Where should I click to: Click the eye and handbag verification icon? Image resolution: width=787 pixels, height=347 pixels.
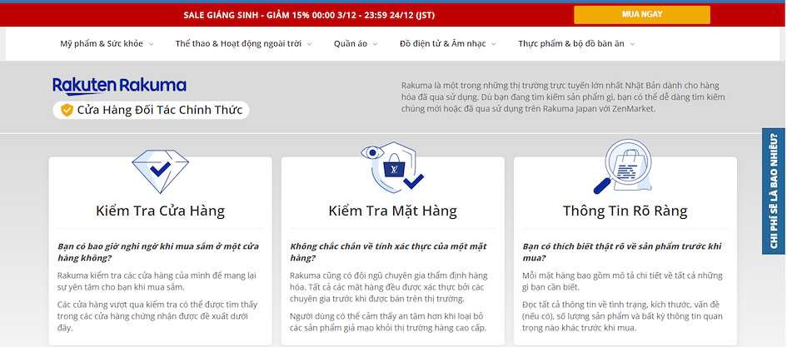(392, 168)
